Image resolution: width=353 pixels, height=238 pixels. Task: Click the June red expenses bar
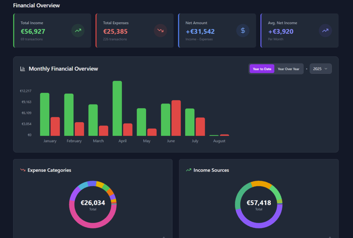click(176, 118)
